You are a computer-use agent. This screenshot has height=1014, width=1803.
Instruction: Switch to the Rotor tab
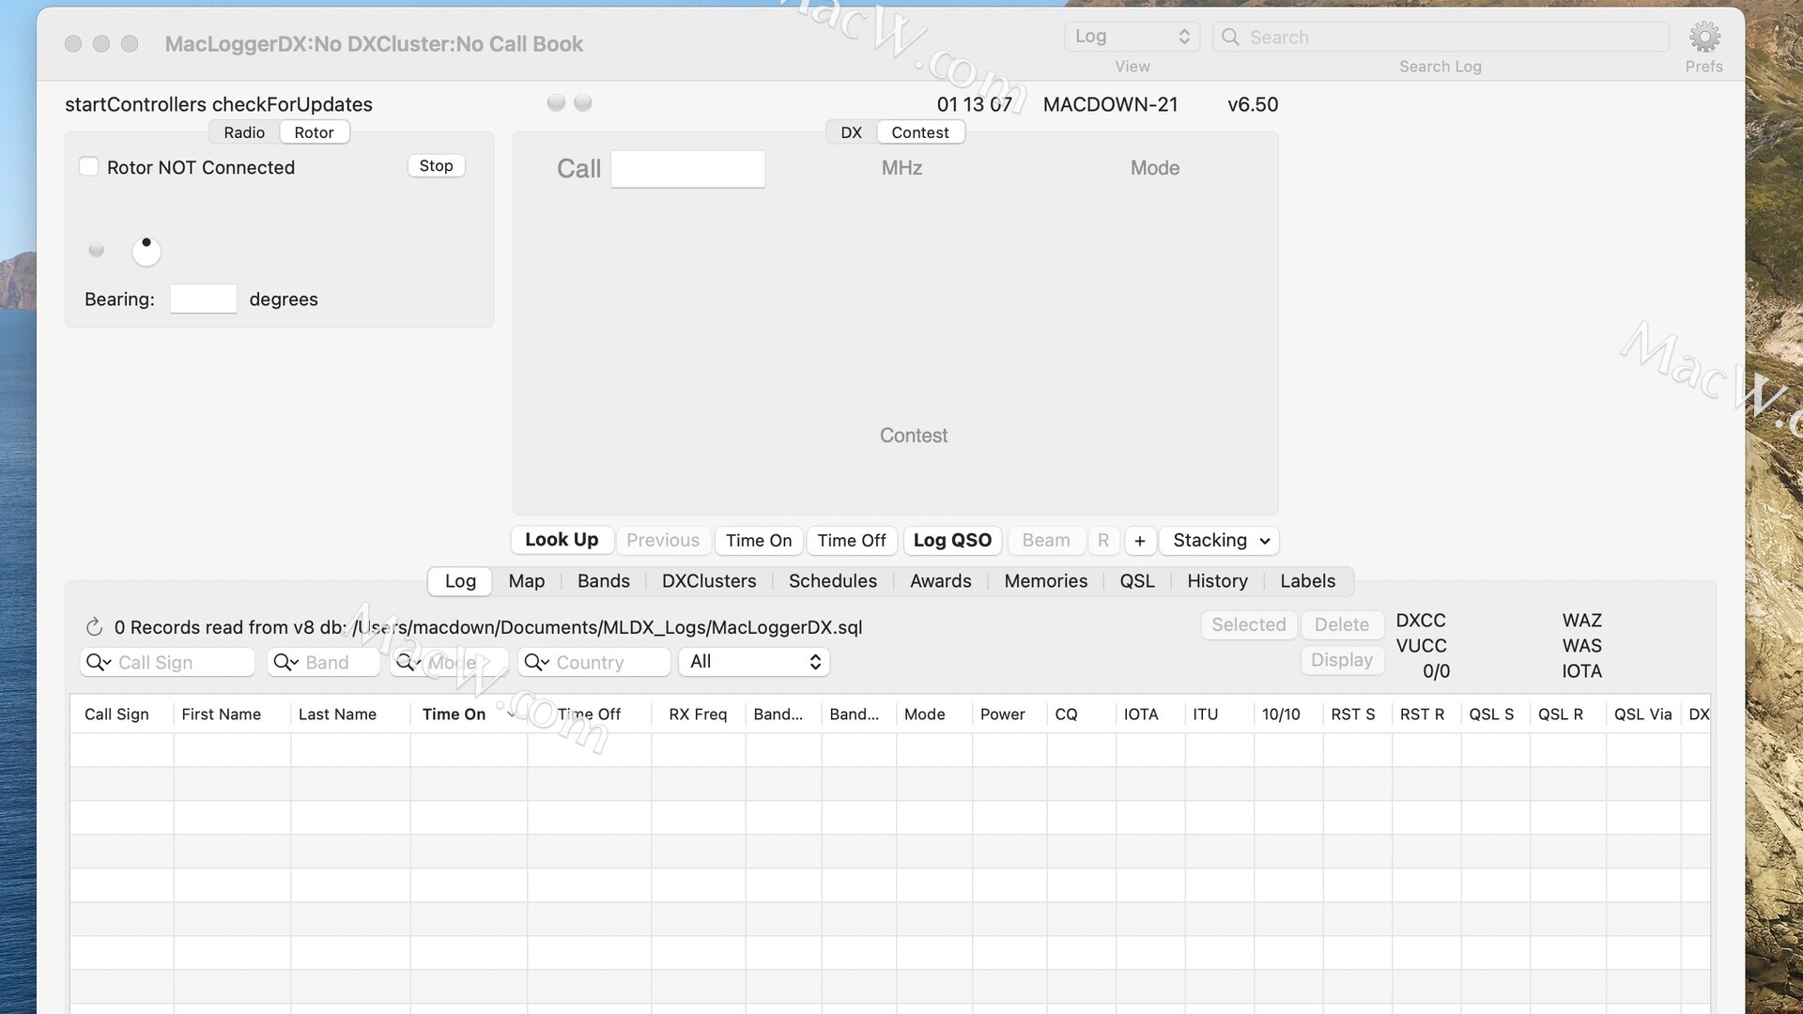coord(314,132)
